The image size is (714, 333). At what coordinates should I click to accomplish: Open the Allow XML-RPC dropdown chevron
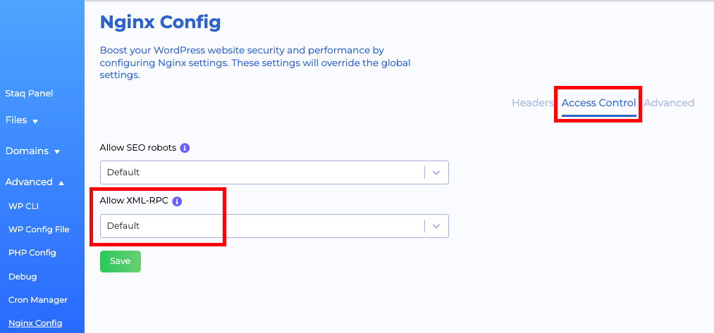(x=436, y=226)
